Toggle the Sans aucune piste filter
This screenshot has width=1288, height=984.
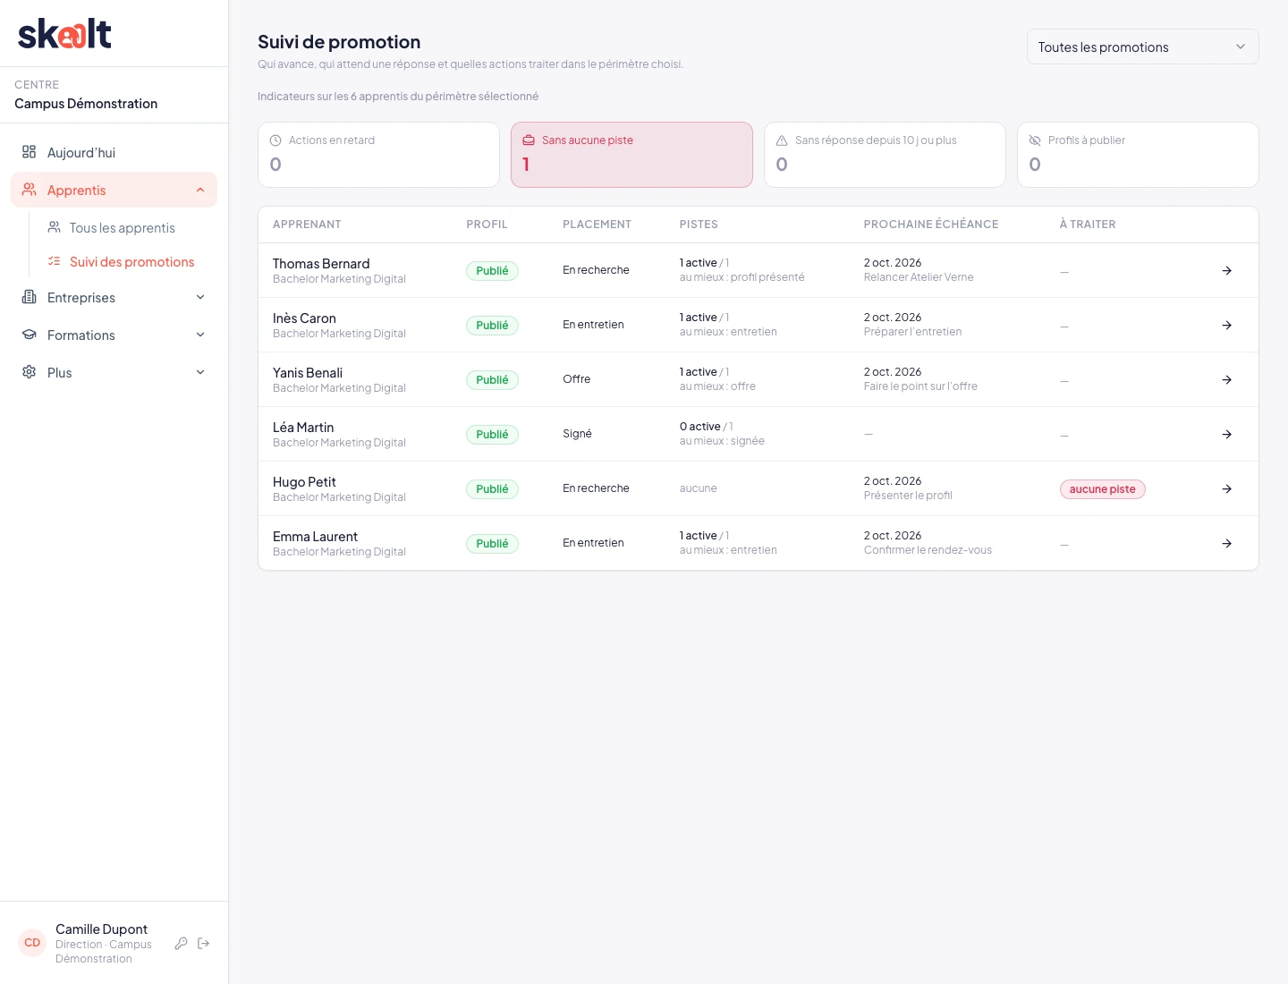(631, 155)
